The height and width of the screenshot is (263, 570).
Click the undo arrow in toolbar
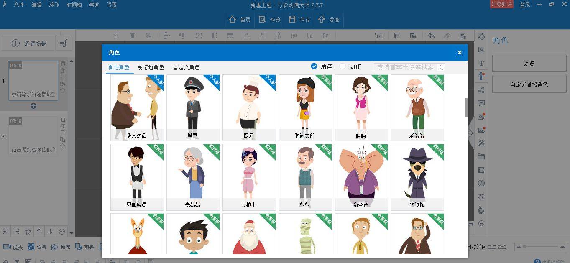tap(431, 36)
